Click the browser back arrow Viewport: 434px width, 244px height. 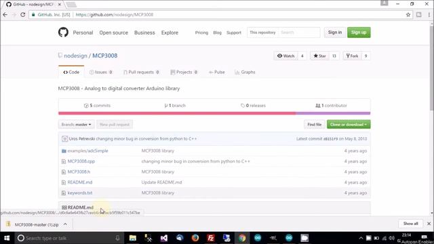click(x=5, y=15)
